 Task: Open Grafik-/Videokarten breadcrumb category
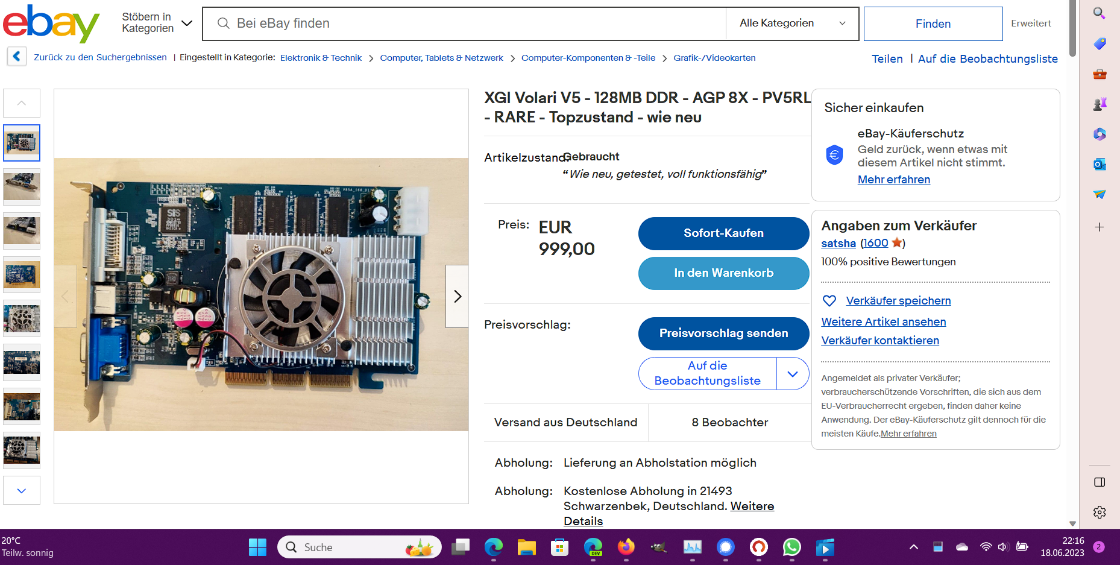[714, 58]
